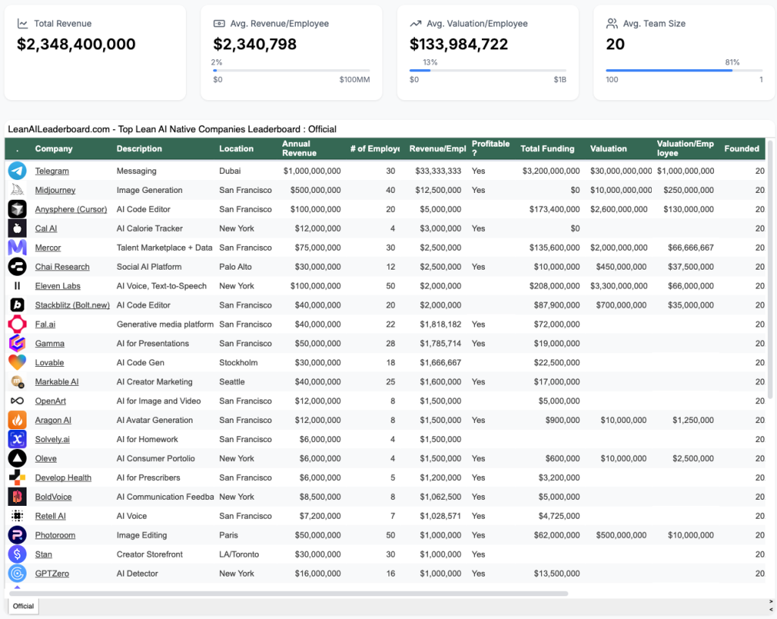Click the Avg. Team Size people icon
This screenshot has height=619, width=777.
coord(612,24)
